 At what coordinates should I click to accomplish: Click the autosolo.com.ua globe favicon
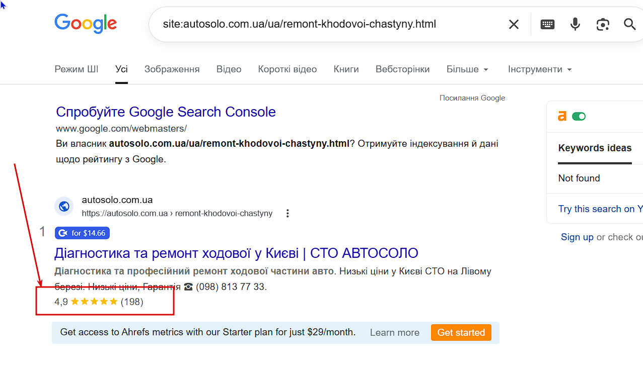(x=64, y=206)
